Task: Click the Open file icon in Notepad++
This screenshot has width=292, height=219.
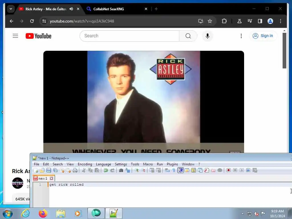Action: click(42, 170)
